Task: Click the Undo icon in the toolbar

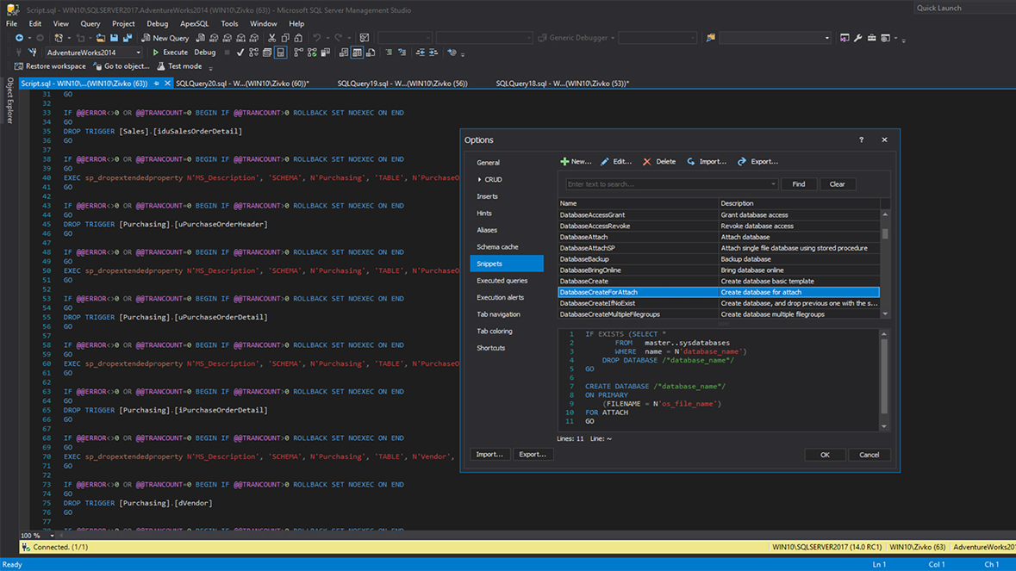Action: pos(317,38)
